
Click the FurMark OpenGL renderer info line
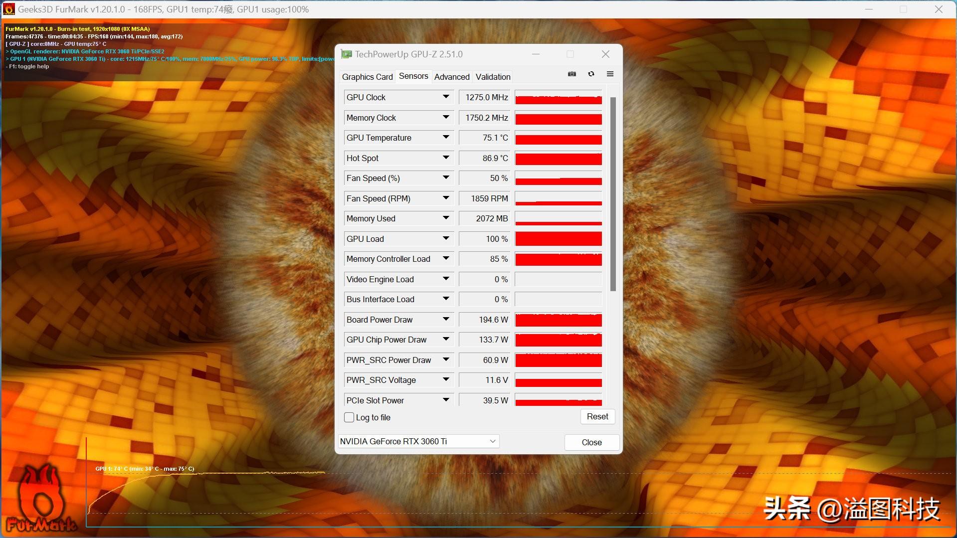(x=85, y=51)
